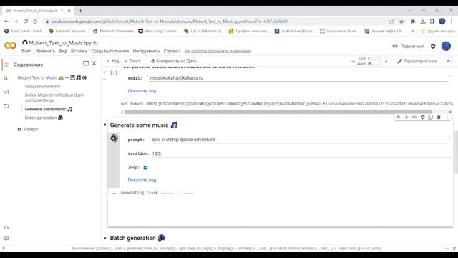Pop out contents panel into new window
The height and width of the screenshot is (258, 458).
(86, 63)
